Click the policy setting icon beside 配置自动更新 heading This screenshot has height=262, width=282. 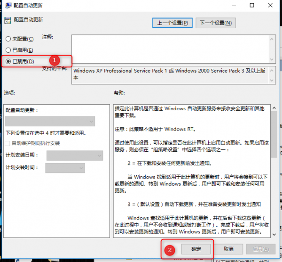(x=8, y=20)
